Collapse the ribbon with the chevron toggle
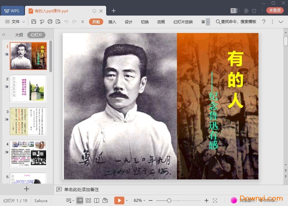The width and height of the screenshot is (288, 206). 281,22
